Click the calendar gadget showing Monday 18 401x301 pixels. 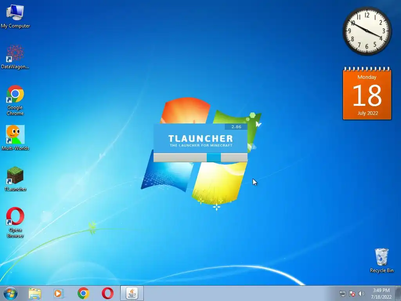[x=367, y=93]
